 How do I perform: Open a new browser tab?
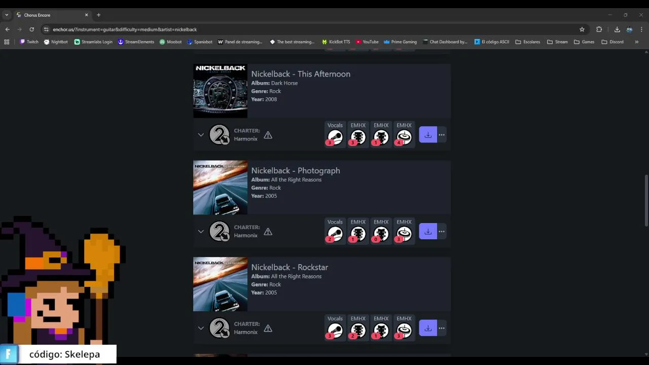[x=98, y=15]
